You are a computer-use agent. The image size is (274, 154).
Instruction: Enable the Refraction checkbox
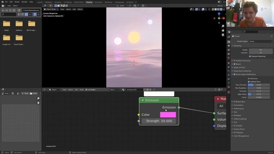[x=249, y=79]
